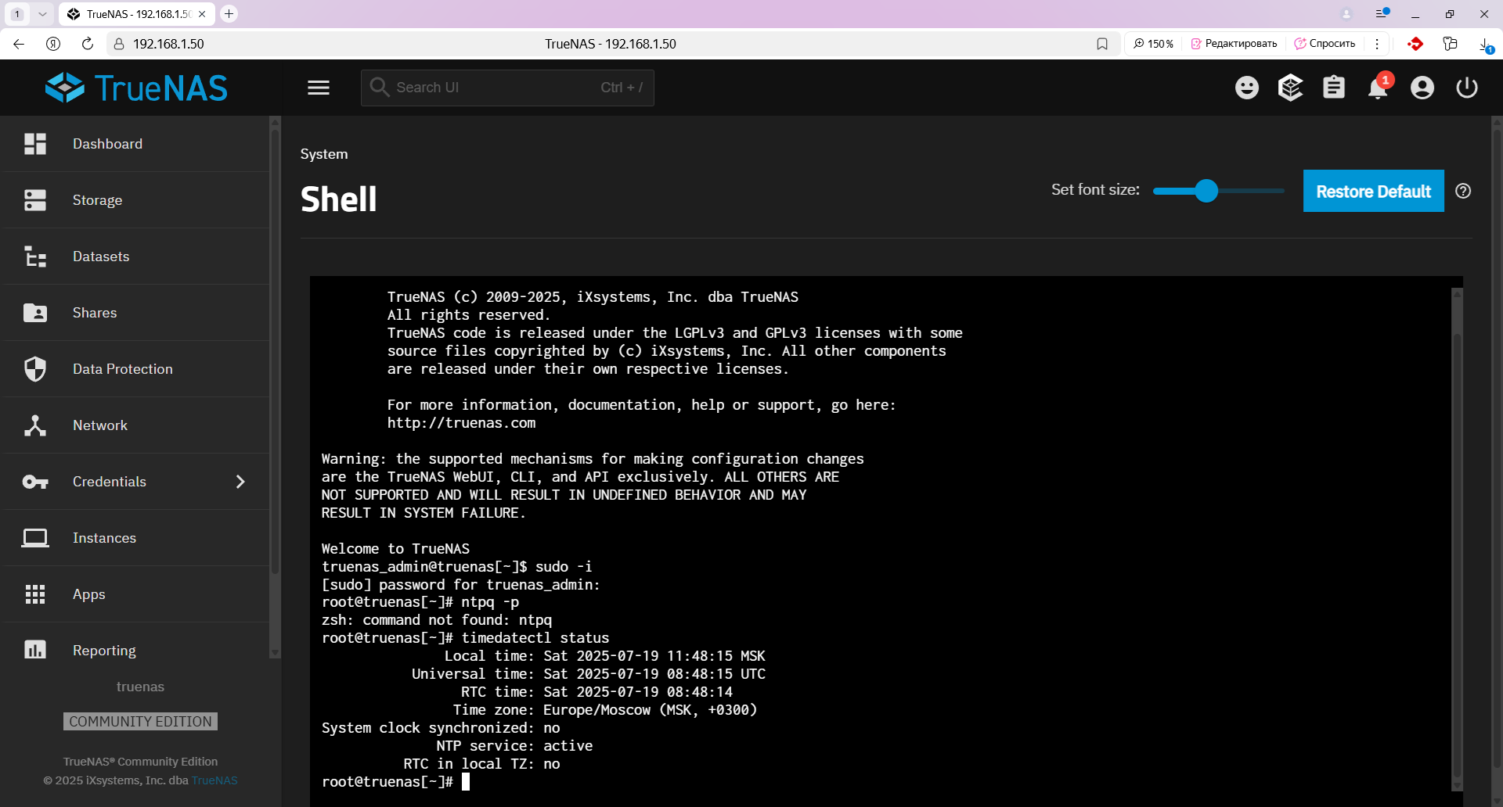Screen dimensions: 1503x807
Task: Click the Datasets tree icon
Action: coord(35,256)
